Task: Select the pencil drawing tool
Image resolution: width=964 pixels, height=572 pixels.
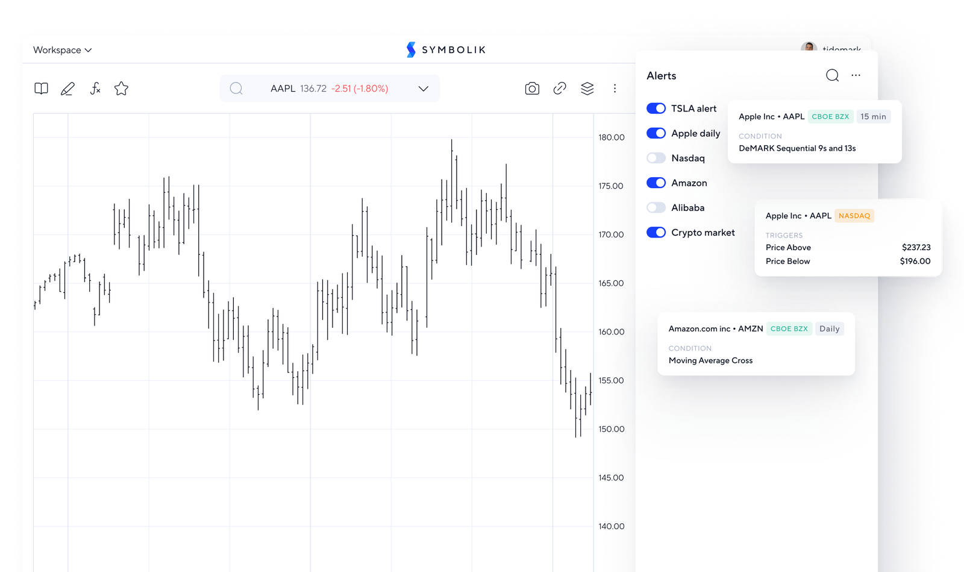Action: pyautogui.click(x=68, y=89)
